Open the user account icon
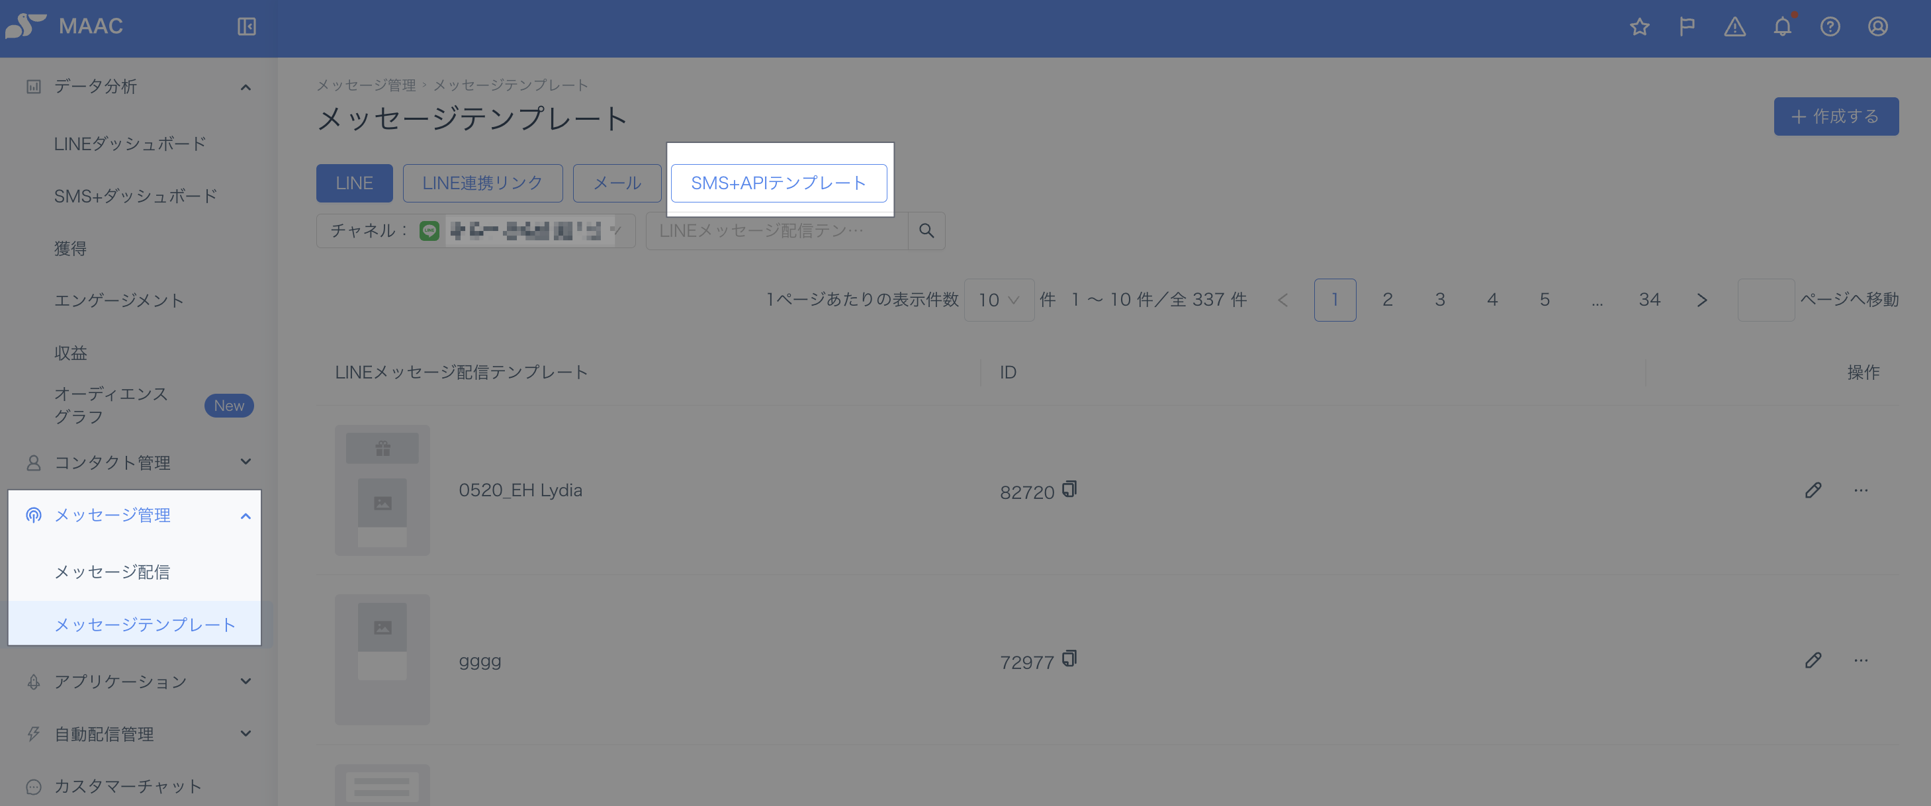The width and height of the screenshot is (1931, 806). (x=1878, y=27)
